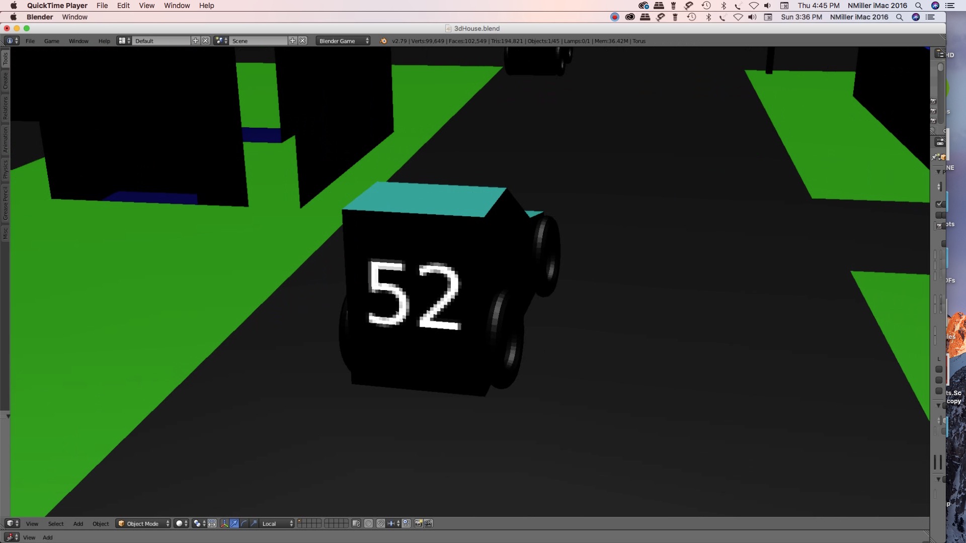Click the scale manipulator icon
This screenshot has width=966, height=543.
point(254,523)
